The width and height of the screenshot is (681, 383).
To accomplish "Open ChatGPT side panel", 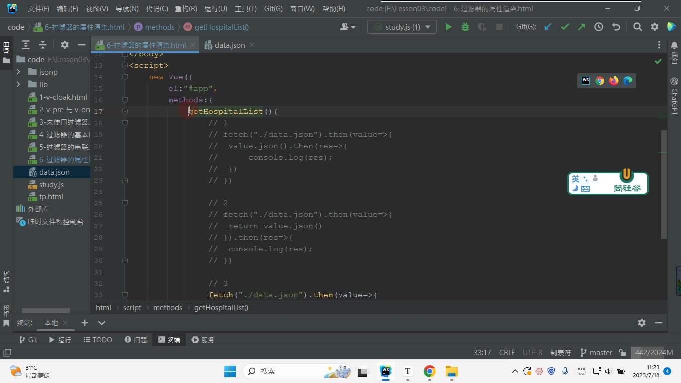I will pyautogui.click(x=674, y=96).
